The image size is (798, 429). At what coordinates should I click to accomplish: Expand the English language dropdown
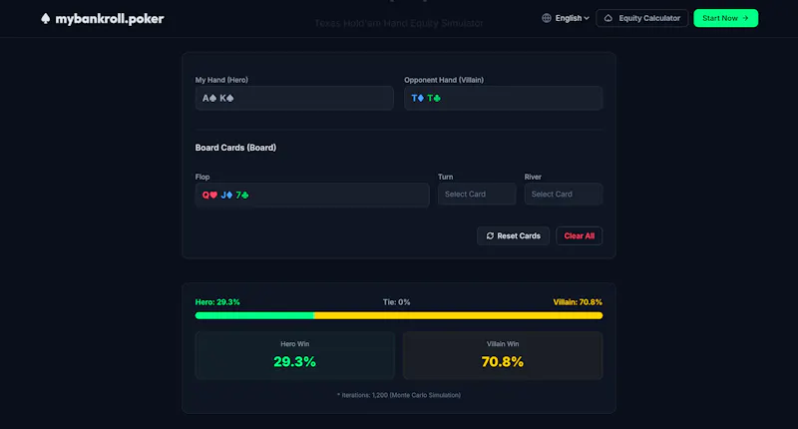566,18
